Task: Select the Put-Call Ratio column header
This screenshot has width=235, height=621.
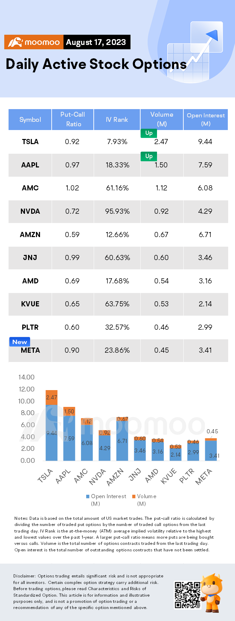Action: (x=73, y=119)
